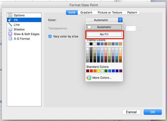Pick the aqua theme color swatch
Screen dimensions: 167x121
(x=117, y=44)
